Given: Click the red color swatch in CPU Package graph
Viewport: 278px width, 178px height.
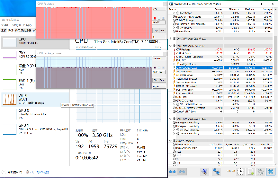Looking at the screenshot, I should [x=155, y=18].
